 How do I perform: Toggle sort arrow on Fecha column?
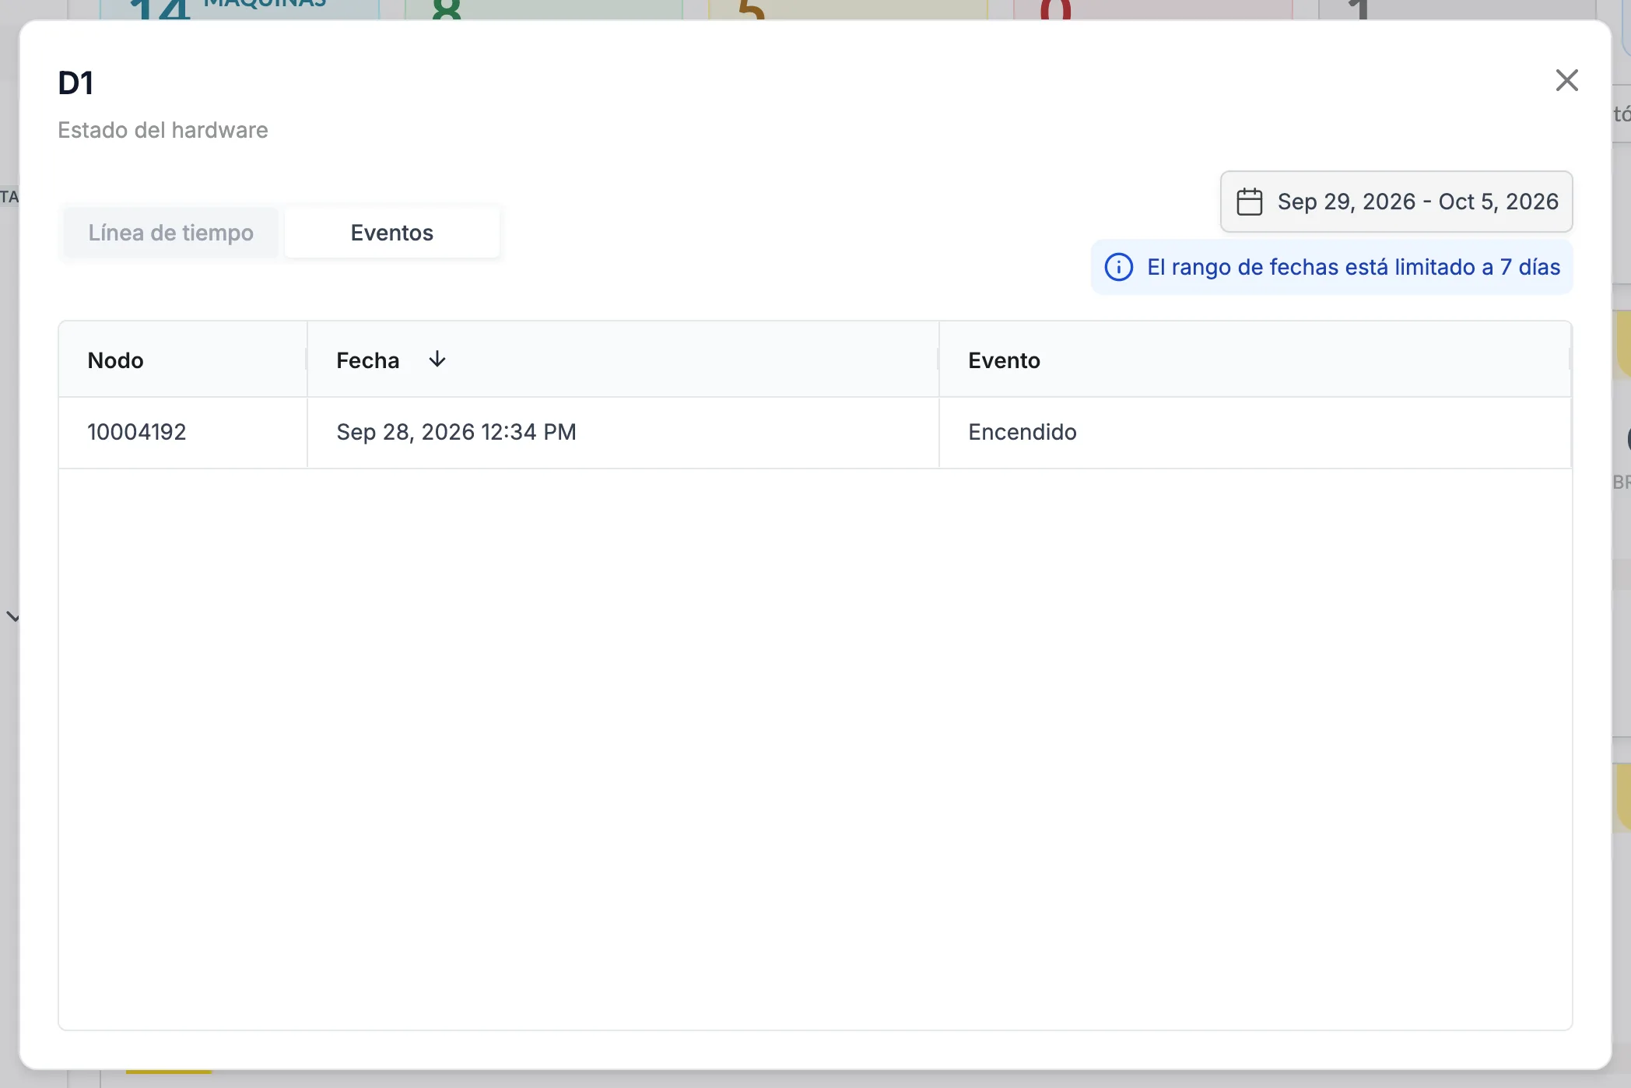437,359
